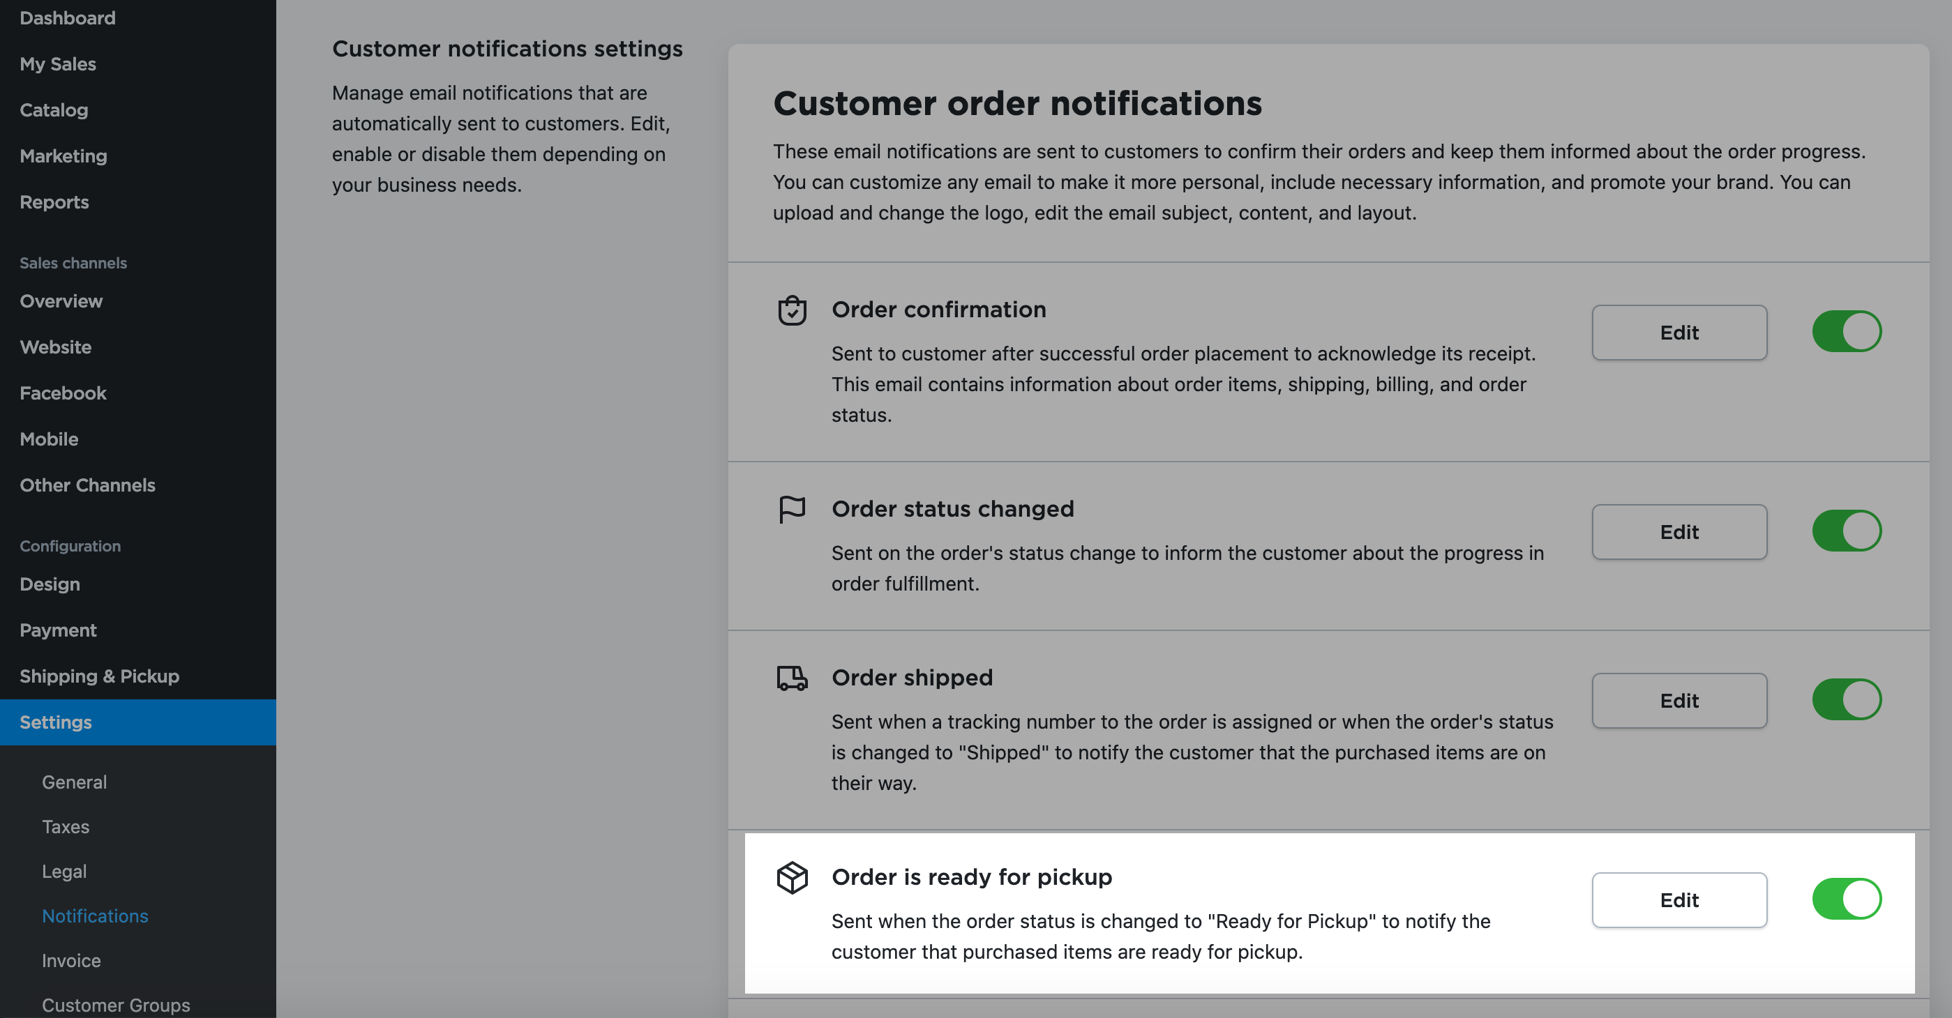Open the Dashboard menu item

pyautogui.click(x=68, y=18)
